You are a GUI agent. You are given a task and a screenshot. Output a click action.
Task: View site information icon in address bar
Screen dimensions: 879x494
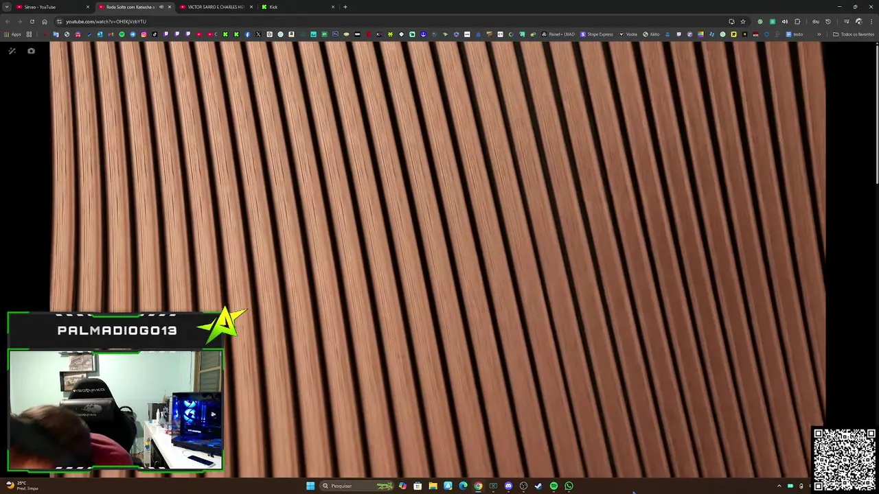[59, 21]
